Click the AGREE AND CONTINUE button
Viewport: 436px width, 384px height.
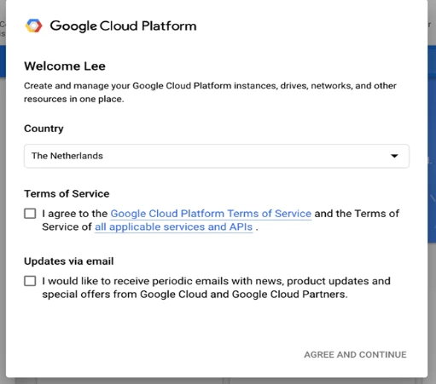click(355, 354)
